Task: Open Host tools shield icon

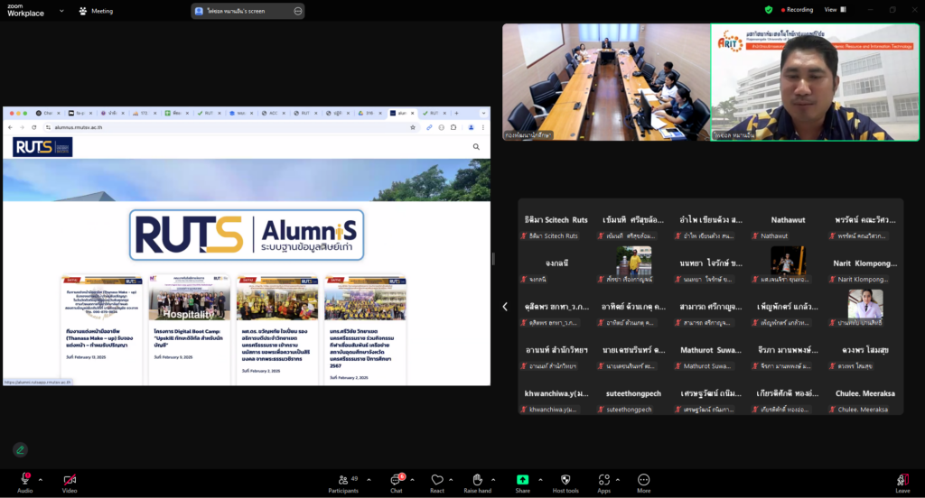Action: click(x=565, y=480)
